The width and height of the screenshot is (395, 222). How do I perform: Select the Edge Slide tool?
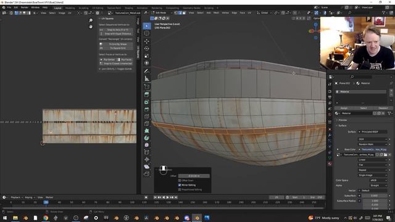147,152
